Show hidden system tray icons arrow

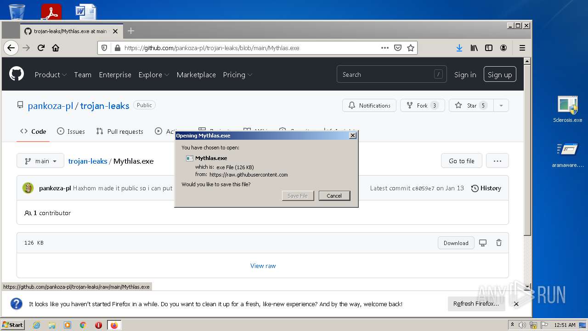(x=512, y=325)
